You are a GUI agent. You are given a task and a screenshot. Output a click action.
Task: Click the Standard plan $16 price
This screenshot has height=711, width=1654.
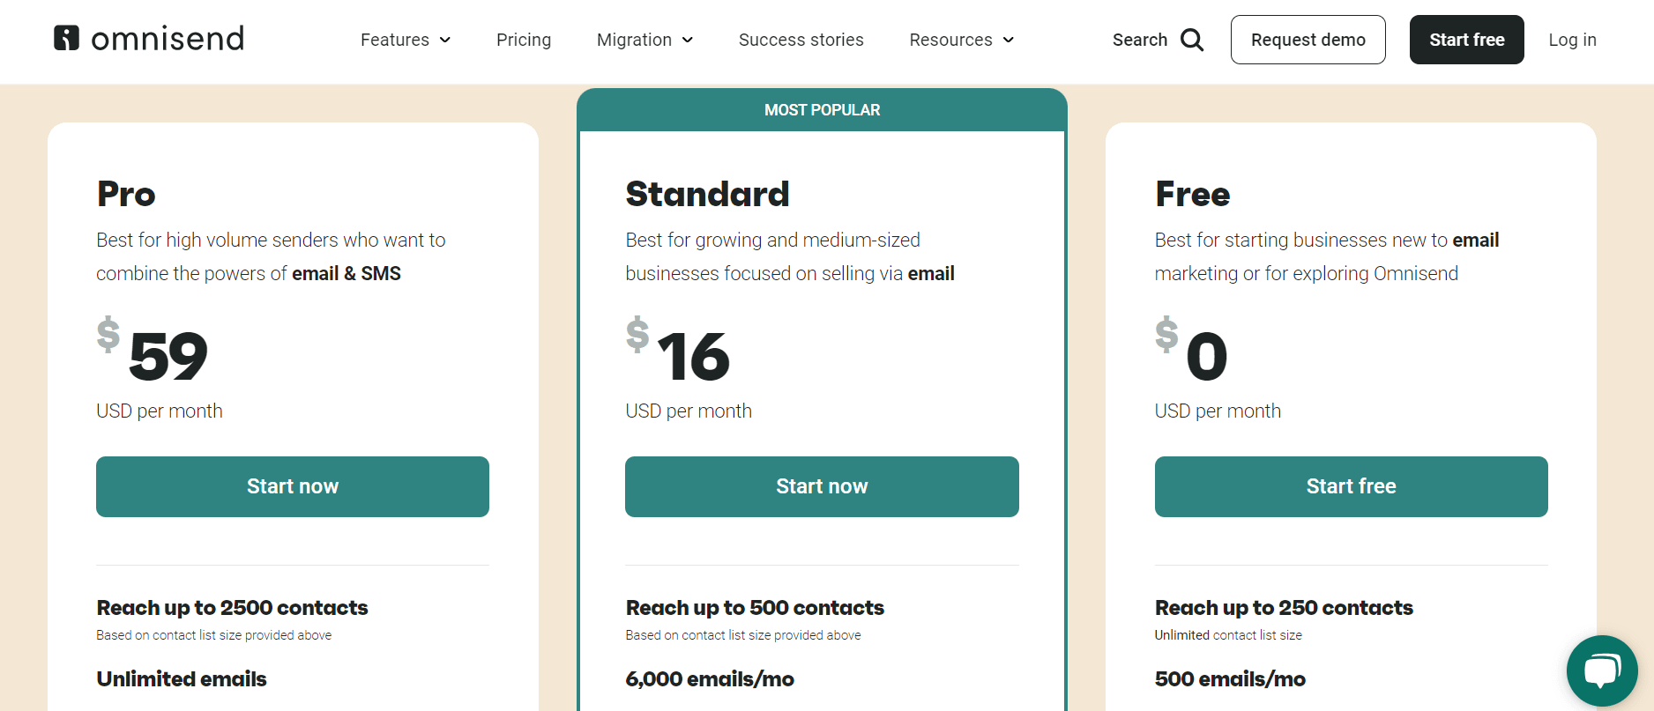pos(678,351)
